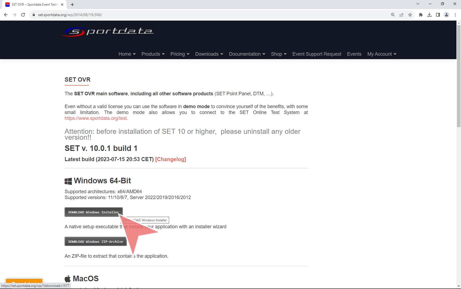This screenshot has width=461, height=289.
Task: Toggle the side panel icon
Action: tap(438, 15)
